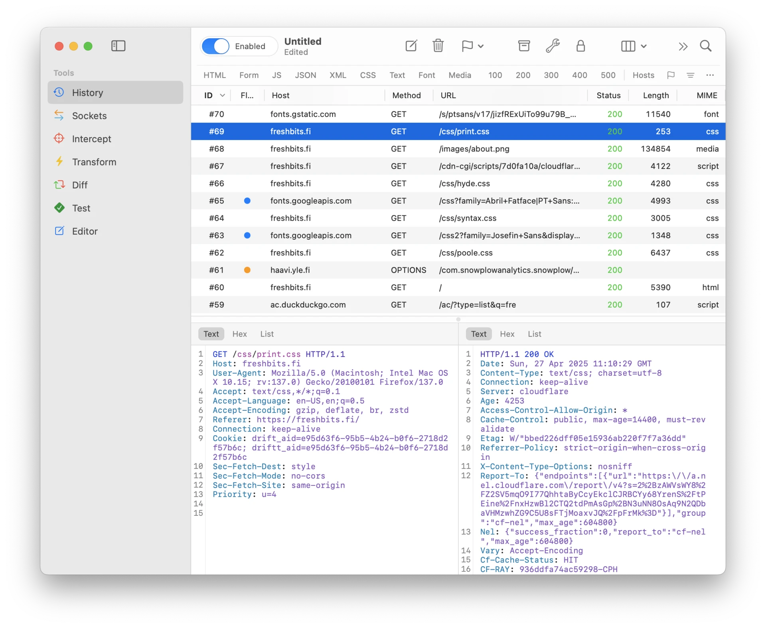766x628 pixels.
Task: Open the layout dropdown chevron
Action: pyautogui.click(x=644, y=46)
